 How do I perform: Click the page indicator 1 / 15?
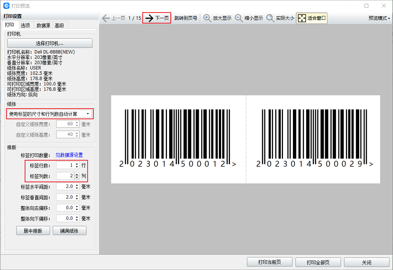[135, 18]
